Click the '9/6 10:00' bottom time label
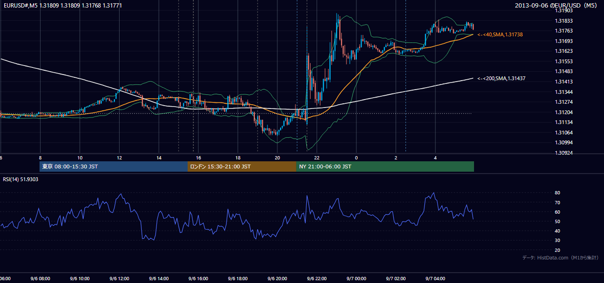Viewport: 604px width, 283px height. (x=80, y=278)
